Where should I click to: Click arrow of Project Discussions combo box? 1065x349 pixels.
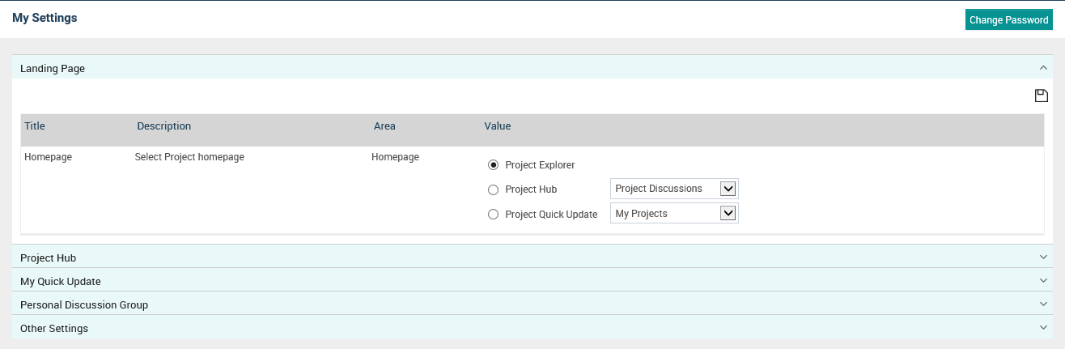click(728, 189)
